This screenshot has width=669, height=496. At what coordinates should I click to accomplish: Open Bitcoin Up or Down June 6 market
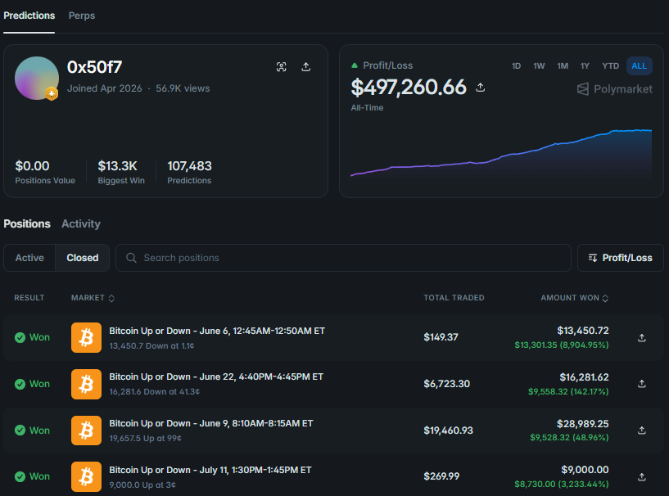tap(217, 331)
